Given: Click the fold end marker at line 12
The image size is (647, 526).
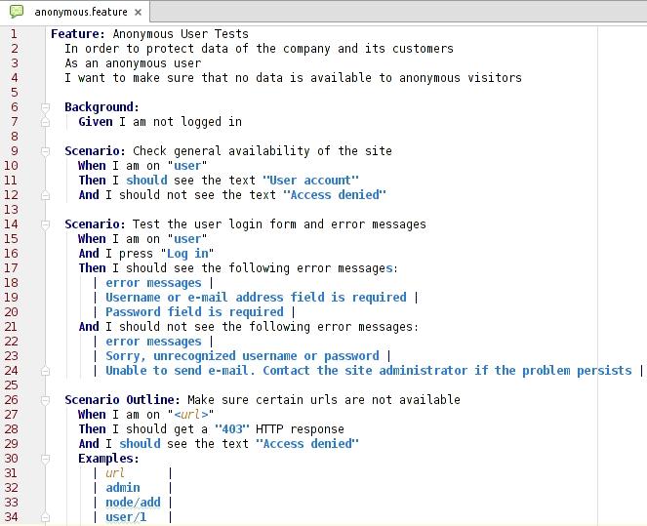Looking at the screenshot, I should click(x=45, y=195).
